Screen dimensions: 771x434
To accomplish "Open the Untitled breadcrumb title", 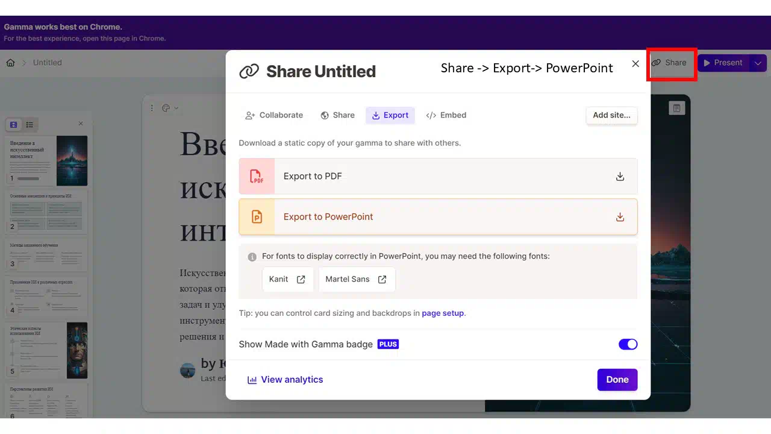I will [x=48, y=63].
